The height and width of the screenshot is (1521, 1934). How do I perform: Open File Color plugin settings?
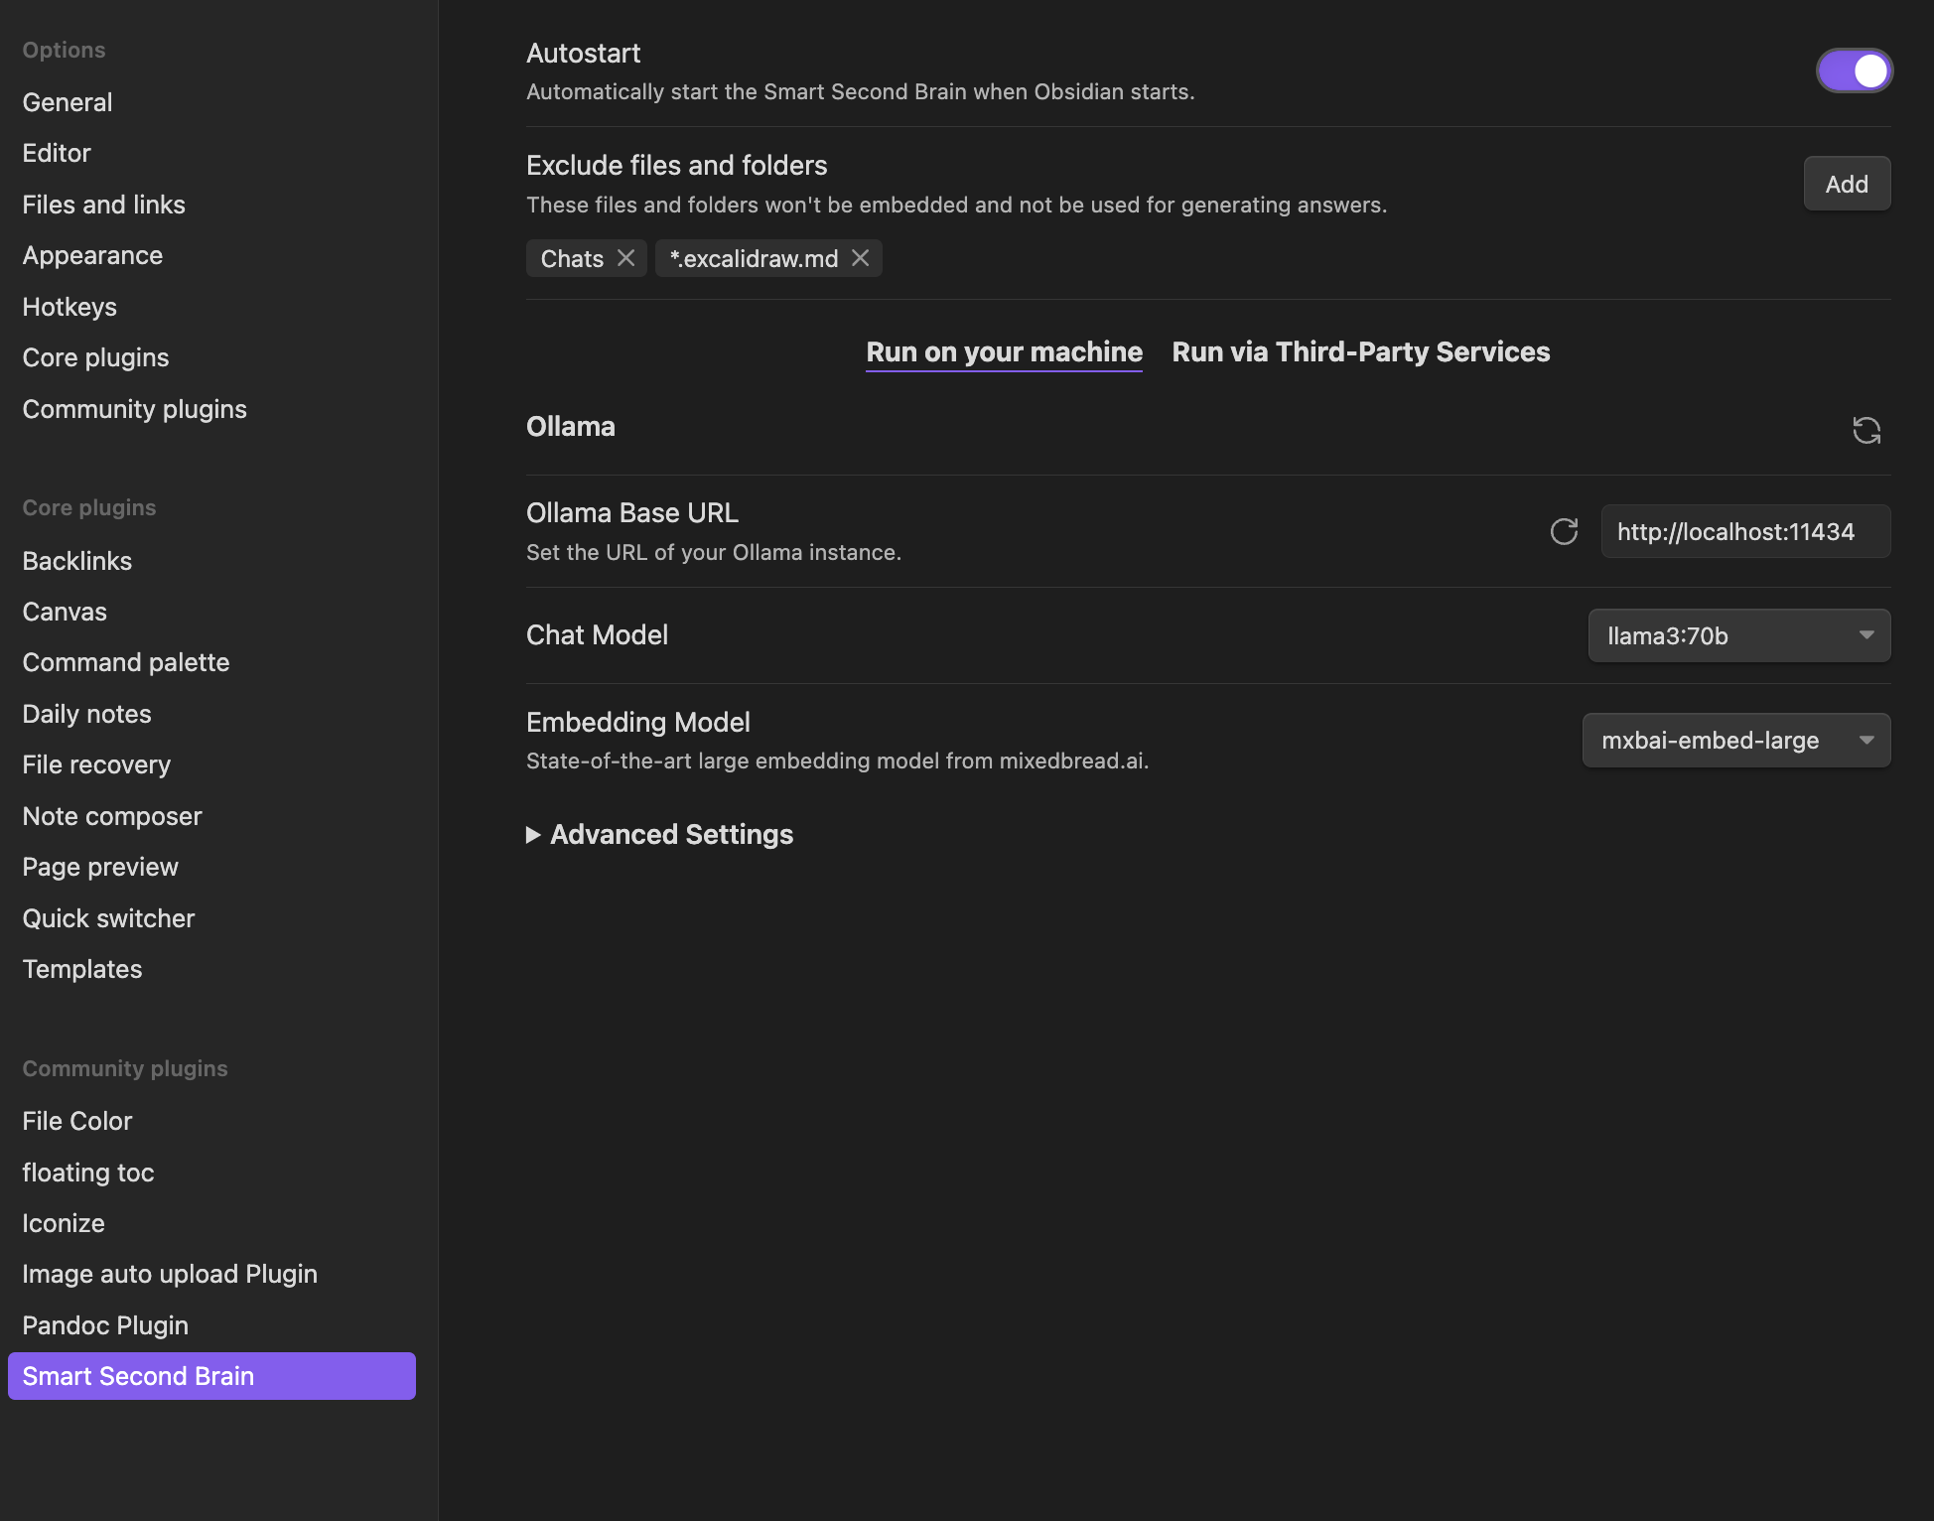pos(76,1120)
